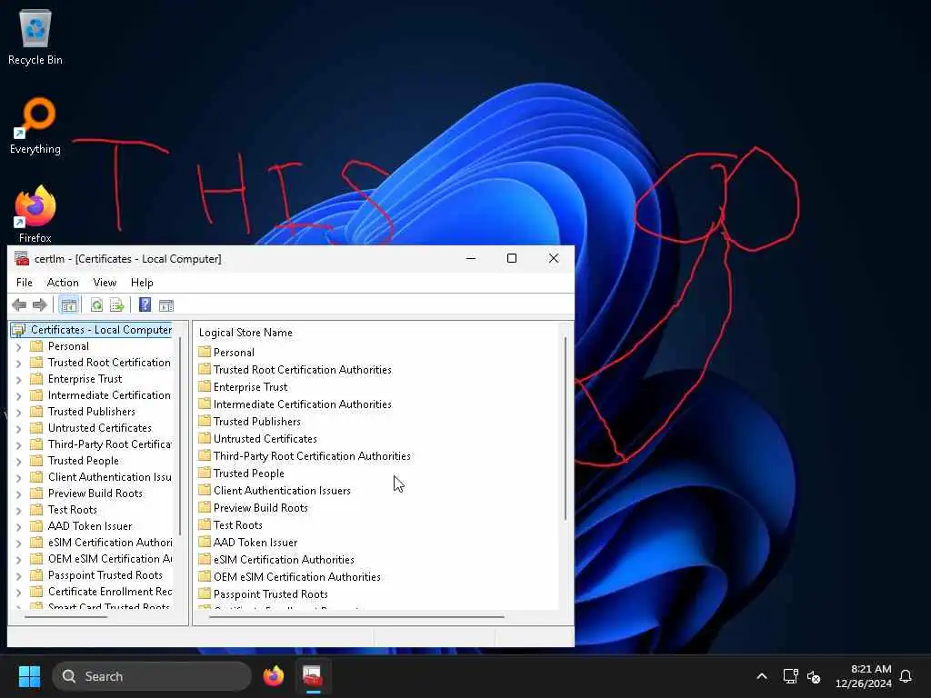
Task: Expand Trusted Root Certification tree node
Action: (18, 364)
